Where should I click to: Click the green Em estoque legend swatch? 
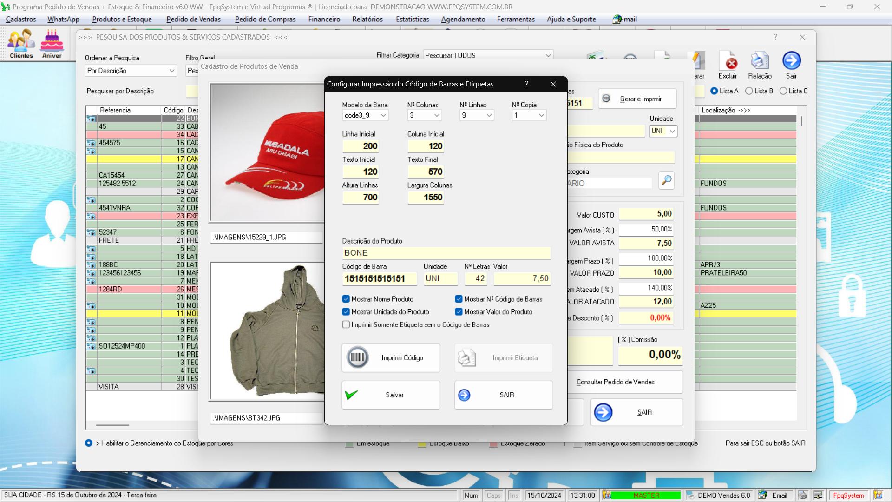point(349,444)
